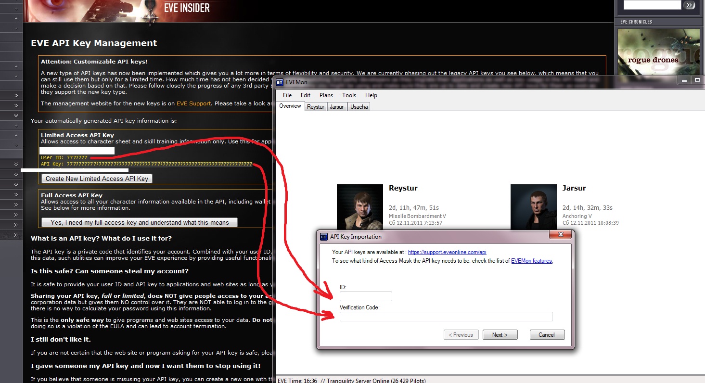Image resolution: width=705 pixels, height=383 pixels.
Task: Click the Previous button
Action: 461,335
